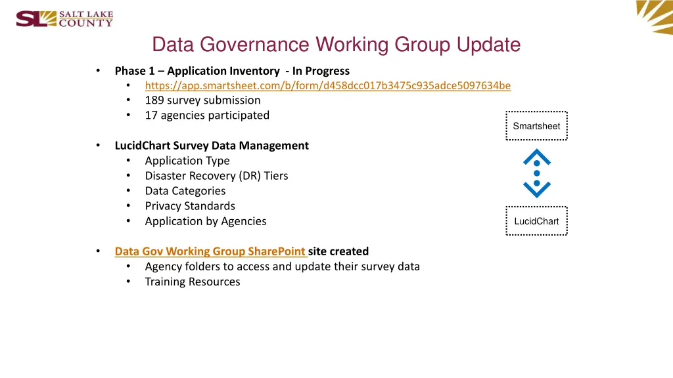Click 'Phase 1 – Application Inventory - In Progress'
Screen dimensions: 673x378
tap(232, 71)
